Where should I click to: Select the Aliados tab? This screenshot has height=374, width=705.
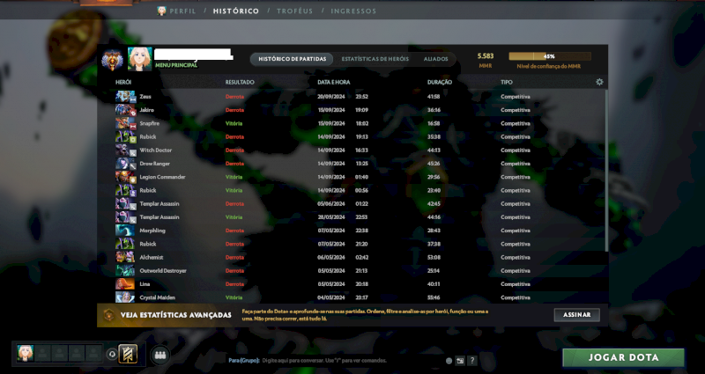(435, 59)
